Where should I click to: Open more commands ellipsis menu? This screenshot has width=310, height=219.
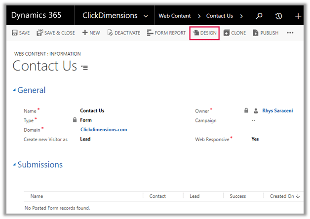click(290, 33)
